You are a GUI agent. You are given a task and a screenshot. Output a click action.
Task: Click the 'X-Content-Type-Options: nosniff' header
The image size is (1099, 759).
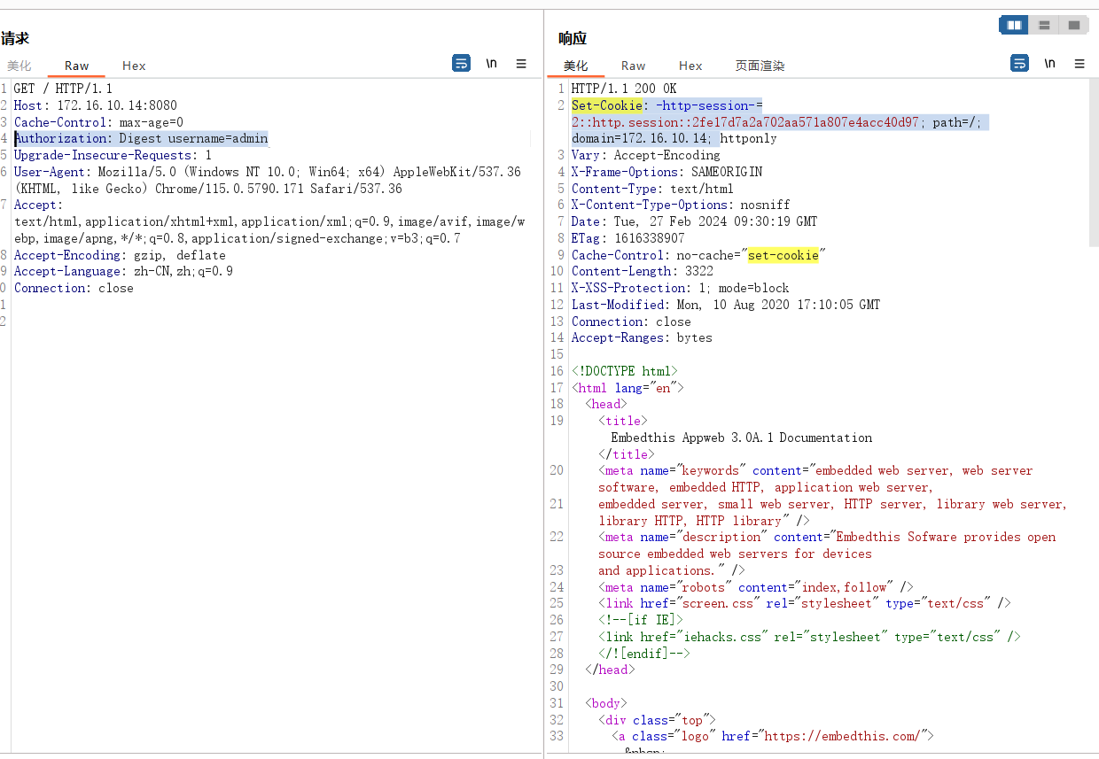tap(681, 205)
